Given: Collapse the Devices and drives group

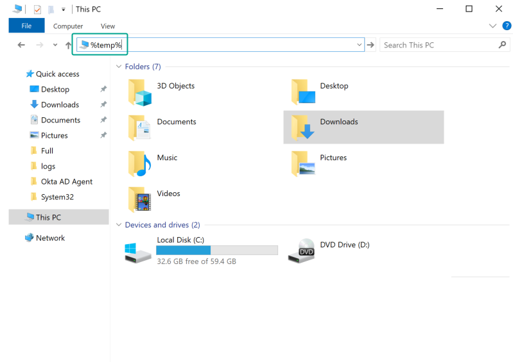Looking at the screenshot, I should 119,225.
